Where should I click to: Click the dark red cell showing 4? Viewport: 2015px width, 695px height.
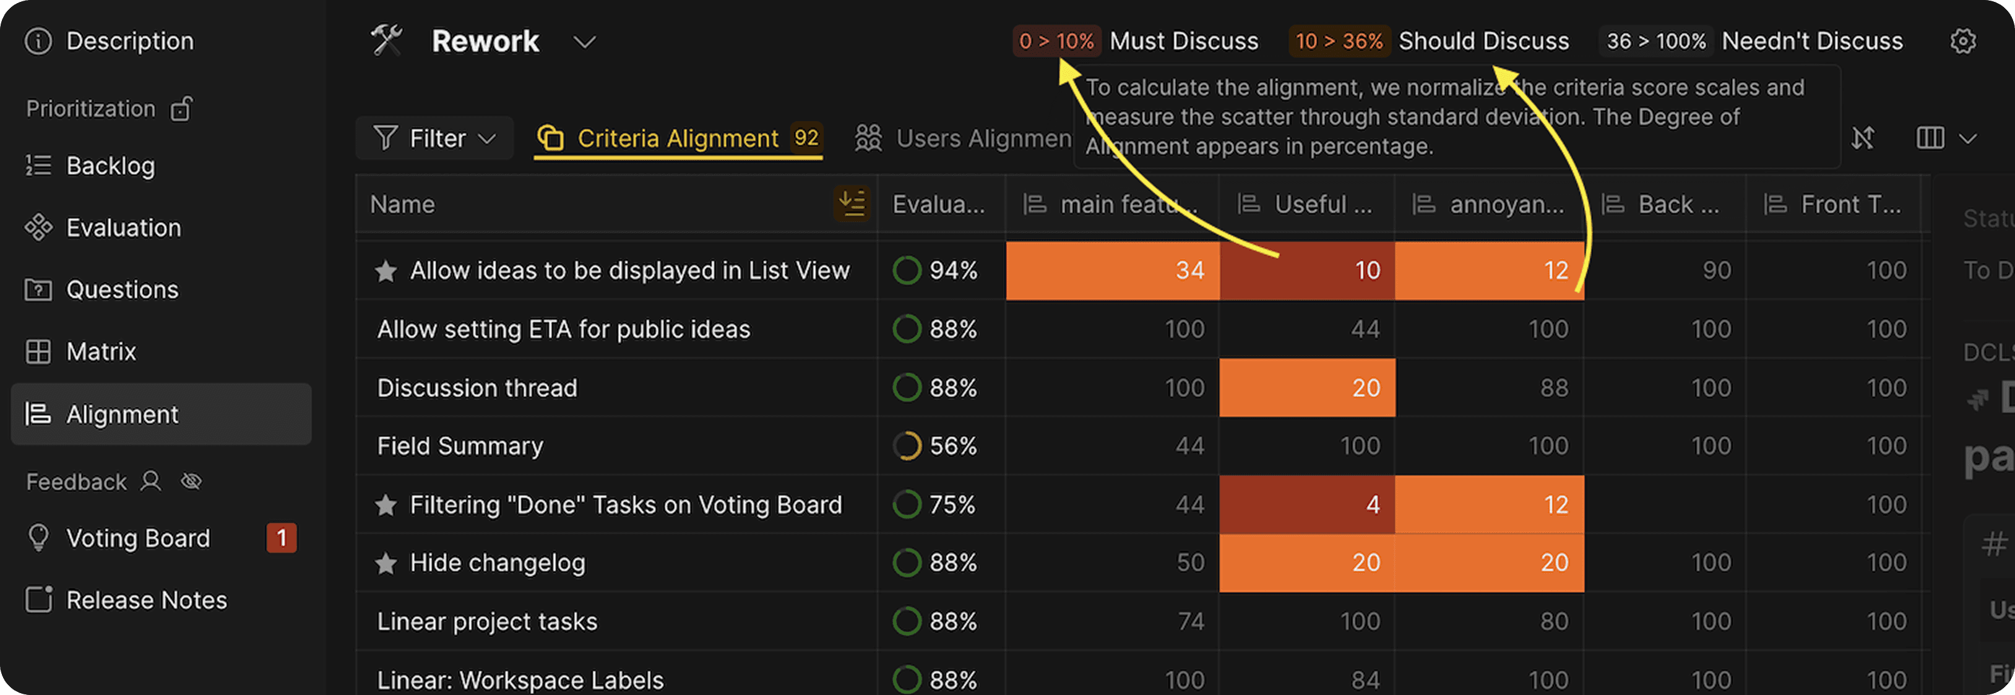click(x=1306, y=505)
